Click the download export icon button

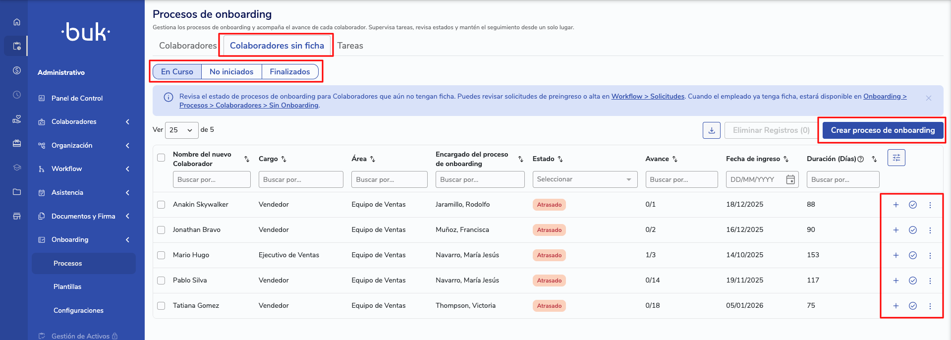pyautogui.click(x=711, y=130)
